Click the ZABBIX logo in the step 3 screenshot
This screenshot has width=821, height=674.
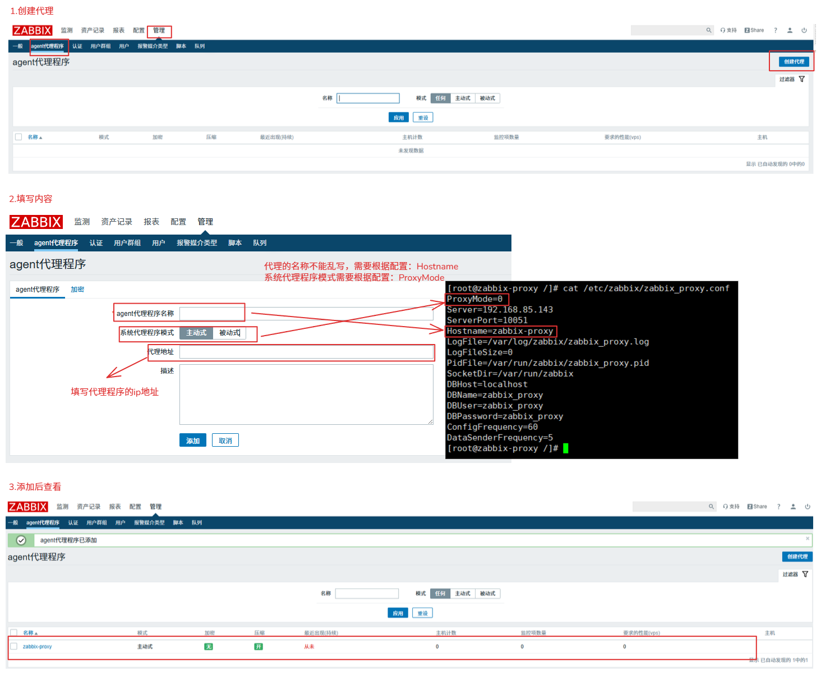click(x=28, y=507)
